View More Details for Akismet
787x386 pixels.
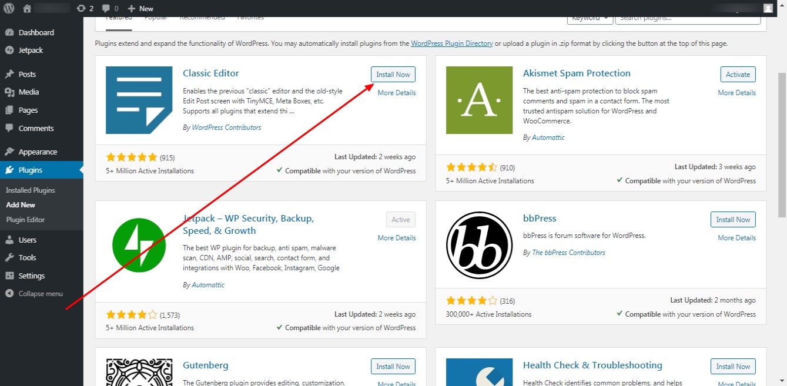click(737, 93)
